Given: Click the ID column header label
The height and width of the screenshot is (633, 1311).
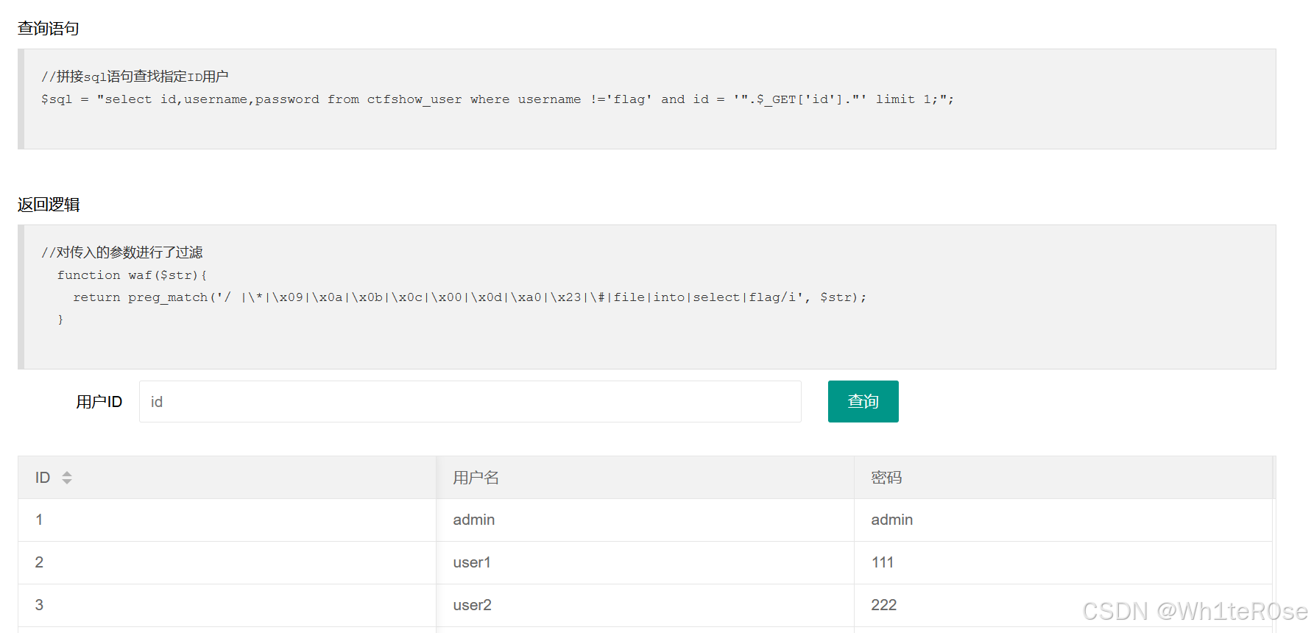Looking at the screenshot, I should pyautogui.click(x=43, y=478).
